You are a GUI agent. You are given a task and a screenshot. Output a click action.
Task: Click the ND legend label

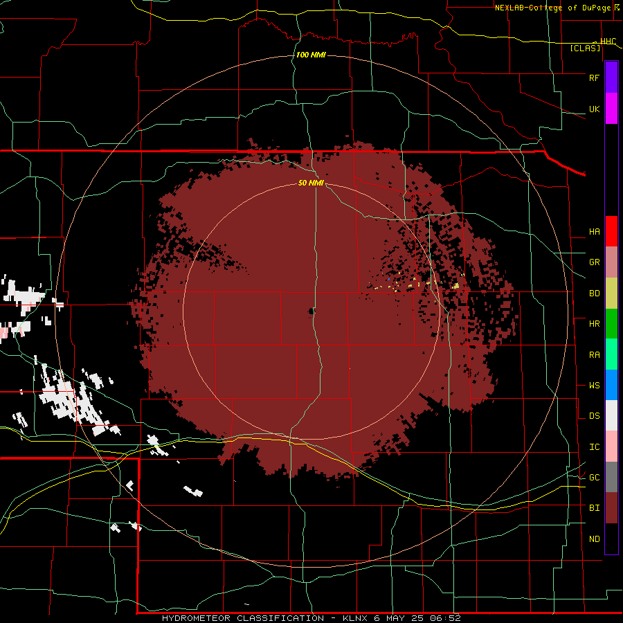(594, 539)
